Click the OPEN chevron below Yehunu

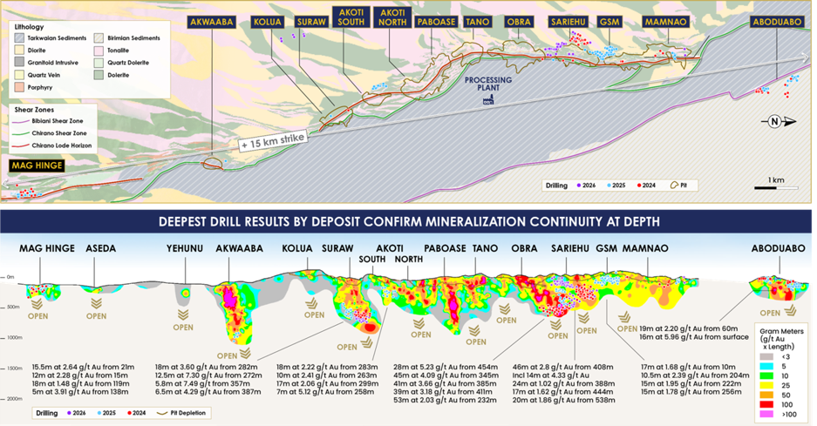[183, 314]
